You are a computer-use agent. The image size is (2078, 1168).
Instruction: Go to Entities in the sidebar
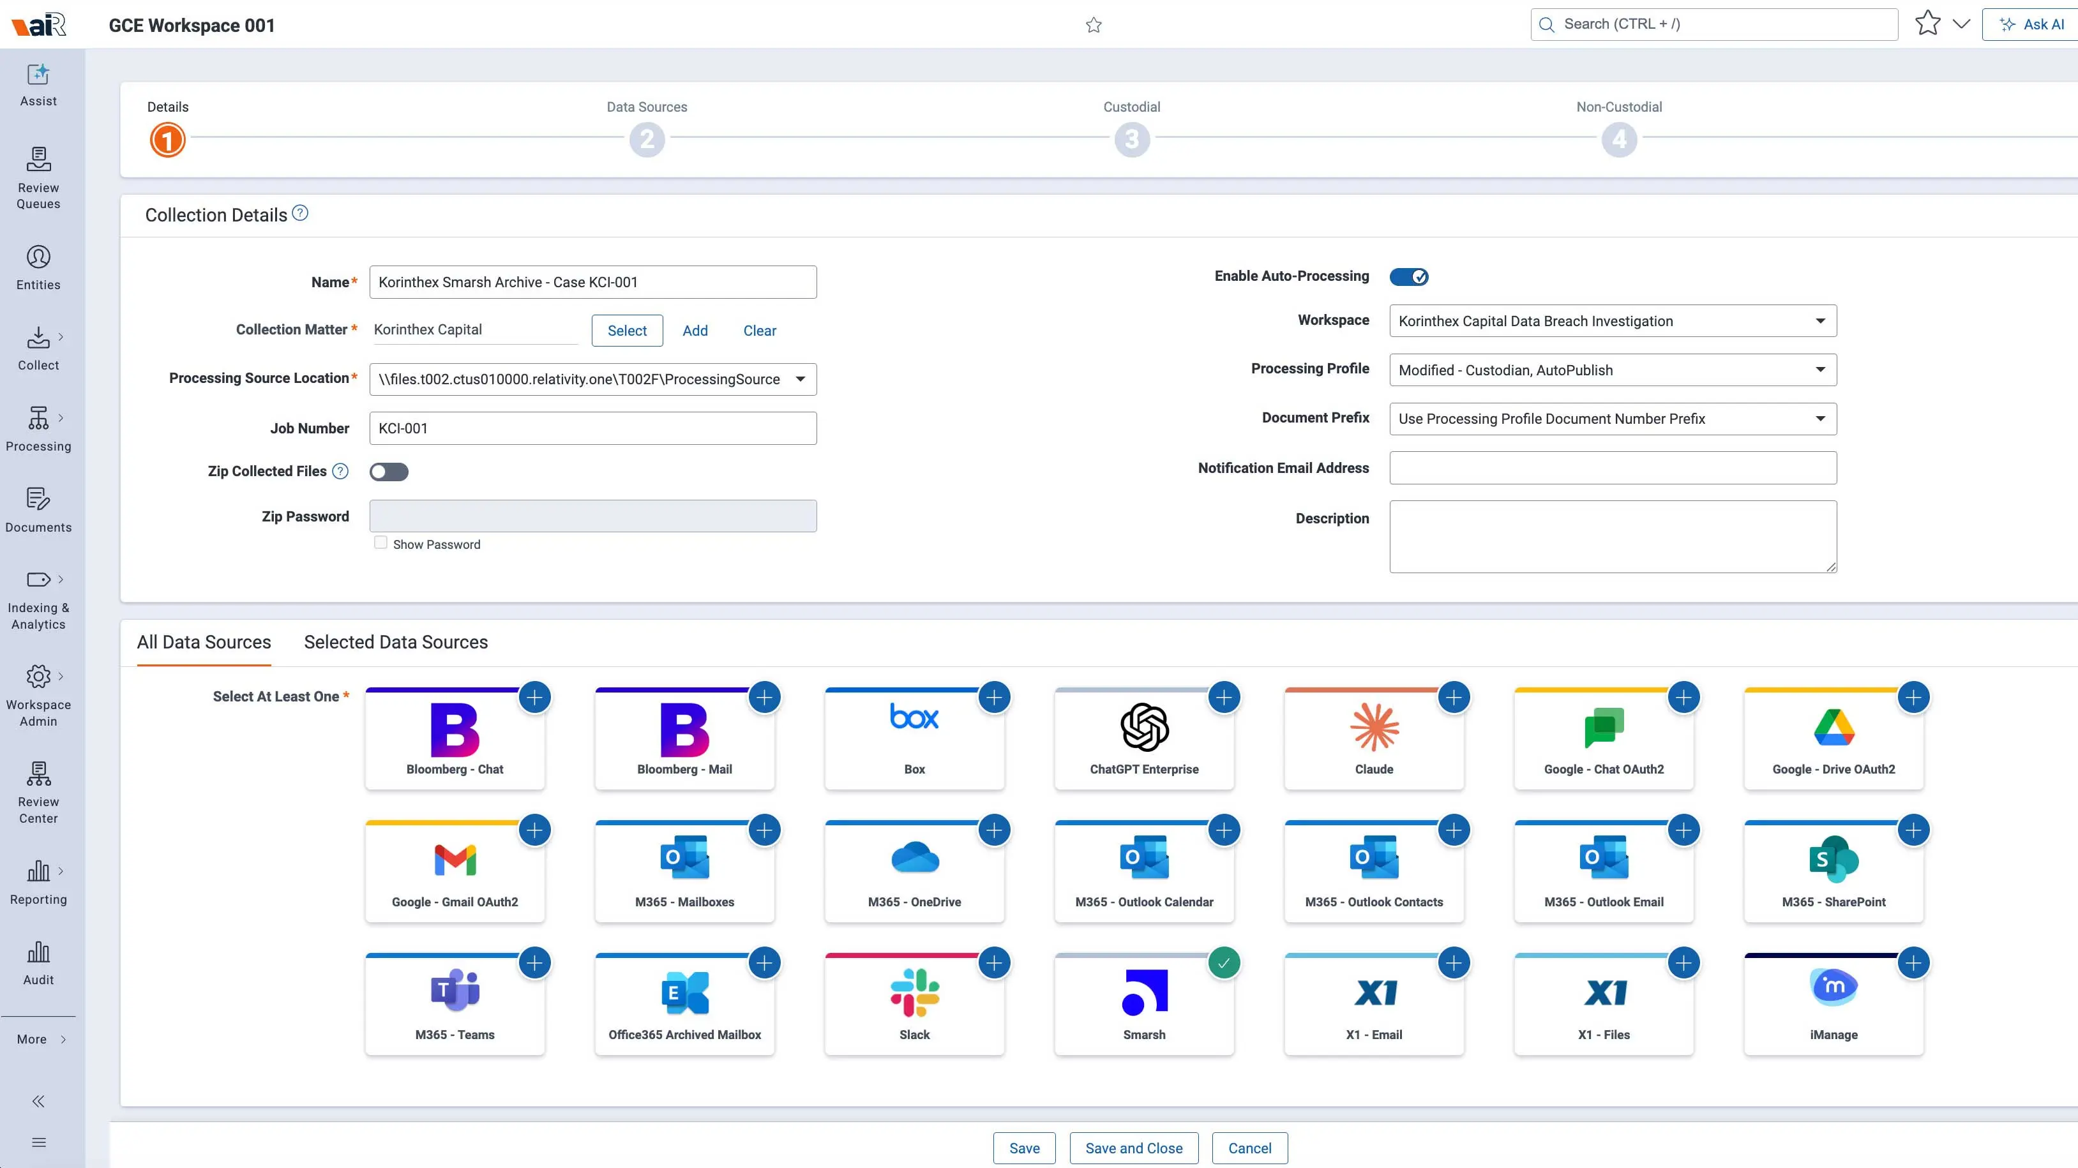38,268
